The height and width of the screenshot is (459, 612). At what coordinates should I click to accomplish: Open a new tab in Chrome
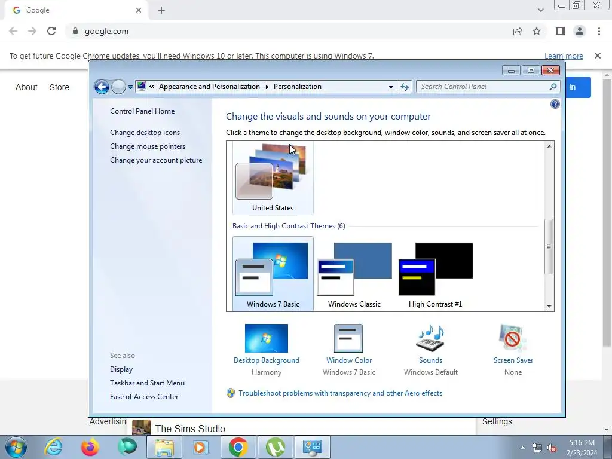pyautogui.click(x=161, y=10)
